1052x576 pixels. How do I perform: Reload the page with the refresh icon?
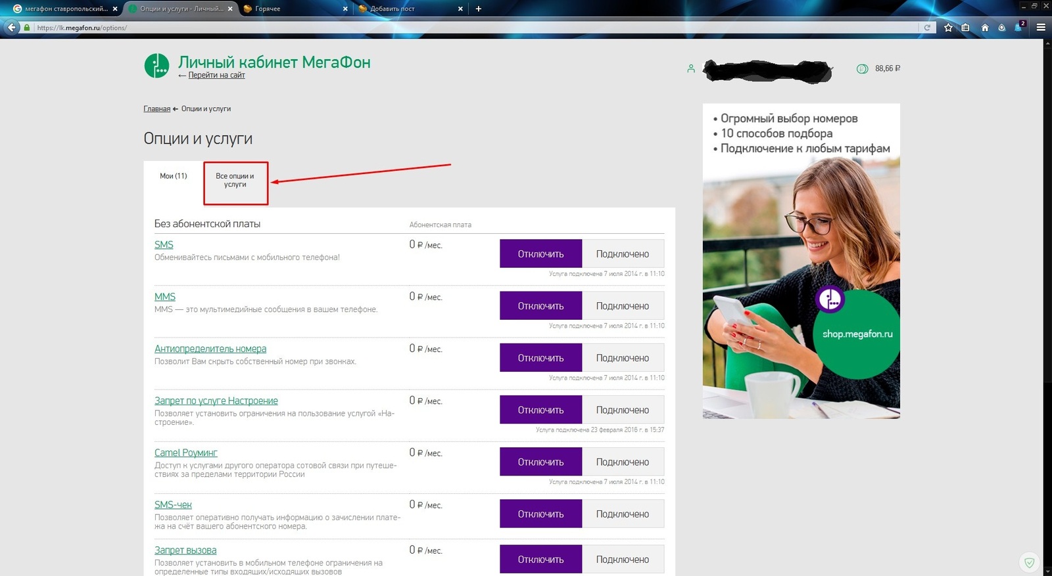coord(927,28)
